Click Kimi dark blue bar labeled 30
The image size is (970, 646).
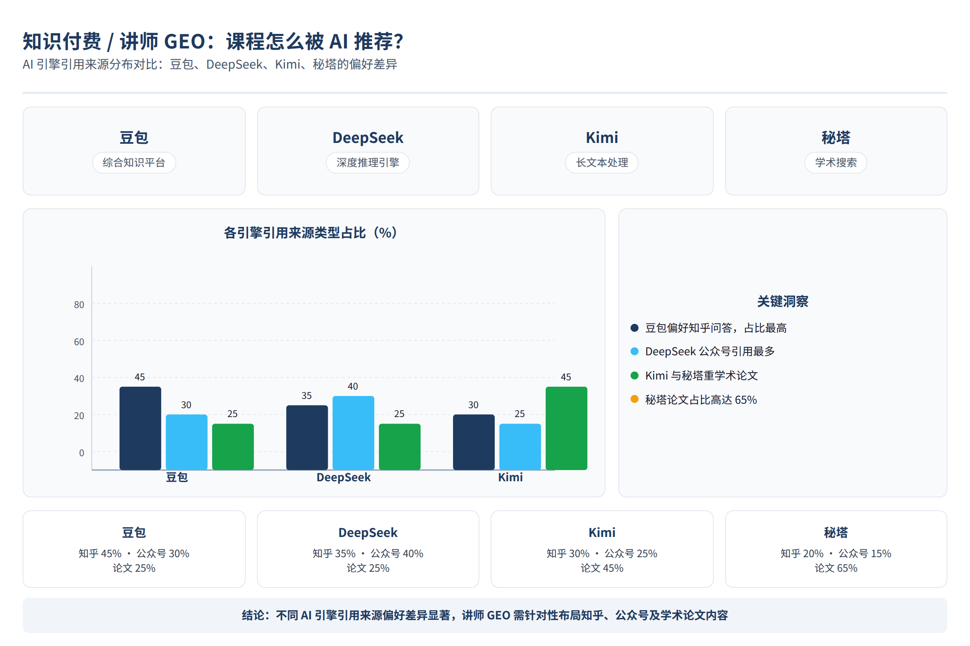click(x=474, y=442)
